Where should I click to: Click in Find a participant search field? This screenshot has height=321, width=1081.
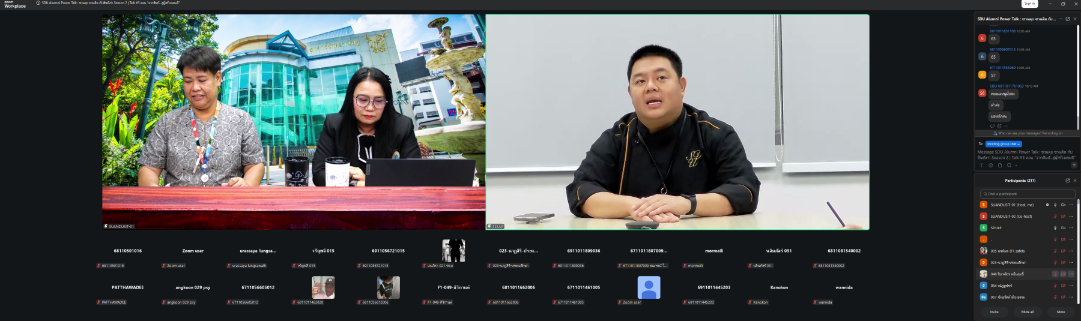(x=1028, y=194)
